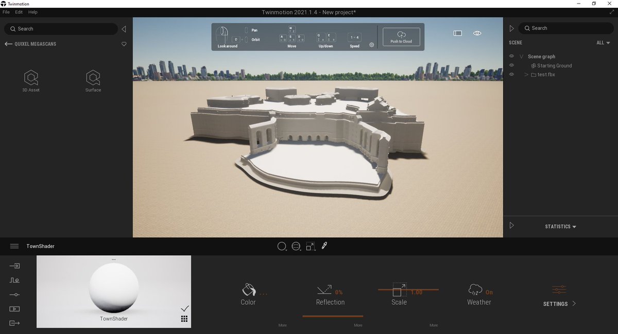The width and height of the screenshot is (618, 334).
Task: Open the three-dot options above the material preview
Action: click(114, 259)
